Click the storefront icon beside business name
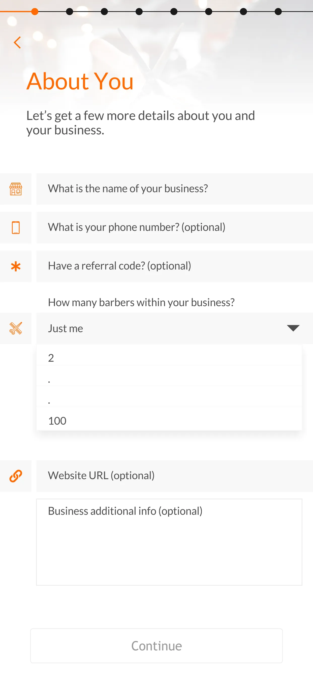The image size is (313, 684). [x=16, y=189]
